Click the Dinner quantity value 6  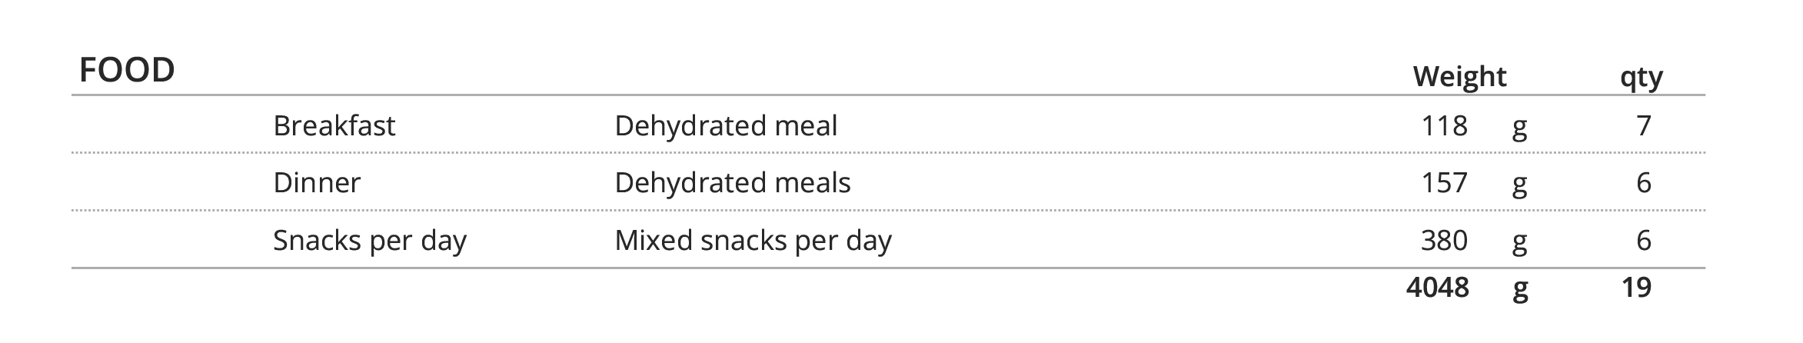(x=1644, y=183)
